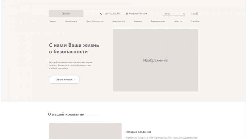Click the image placeholder under О нашей компании
Screen dimensions: 247x139
[85, 131]
